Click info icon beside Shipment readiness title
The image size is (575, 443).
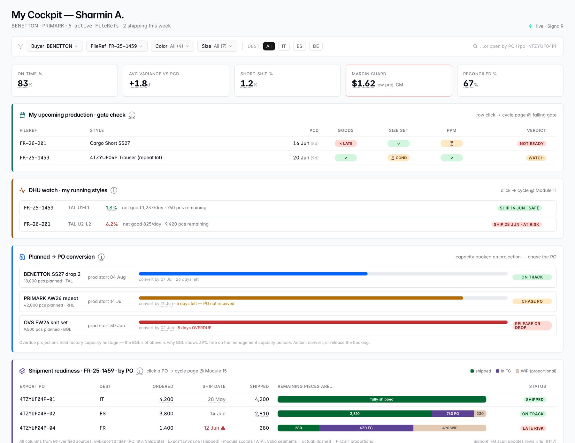click(x=140, y=371)
